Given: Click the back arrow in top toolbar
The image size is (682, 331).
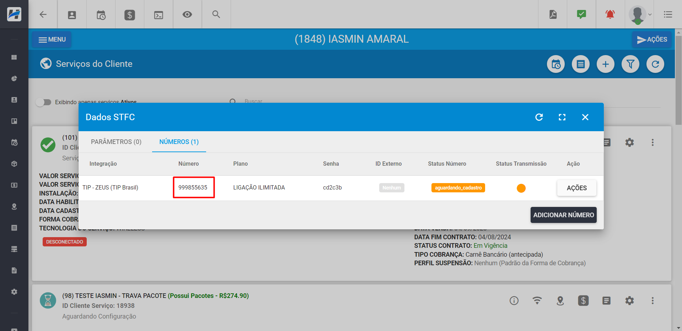Looking at the screenshot, I should point(43,15).
